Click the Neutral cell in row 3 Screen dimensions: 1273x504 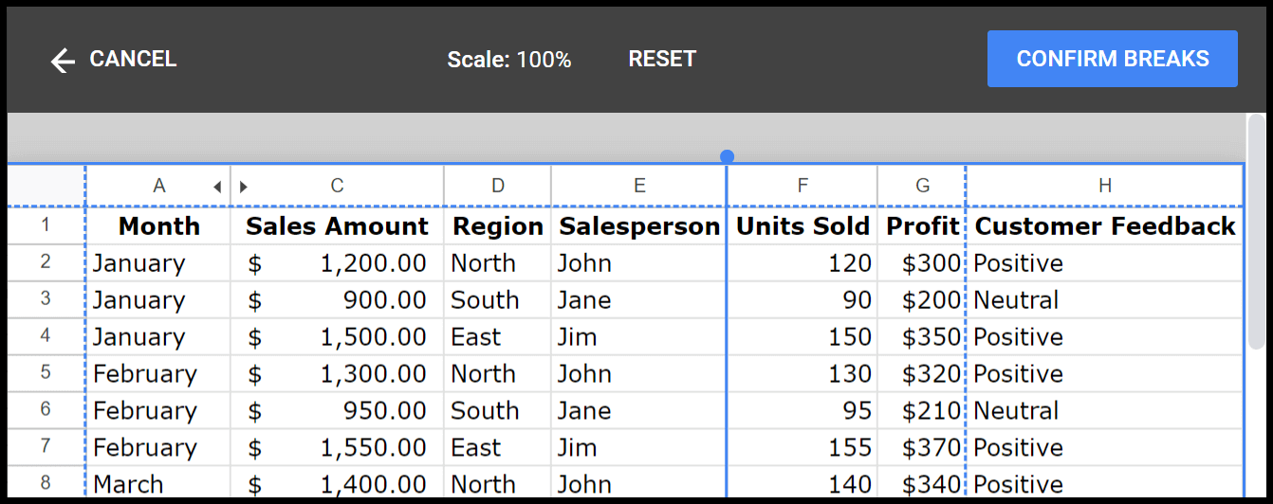(1104, 299)
